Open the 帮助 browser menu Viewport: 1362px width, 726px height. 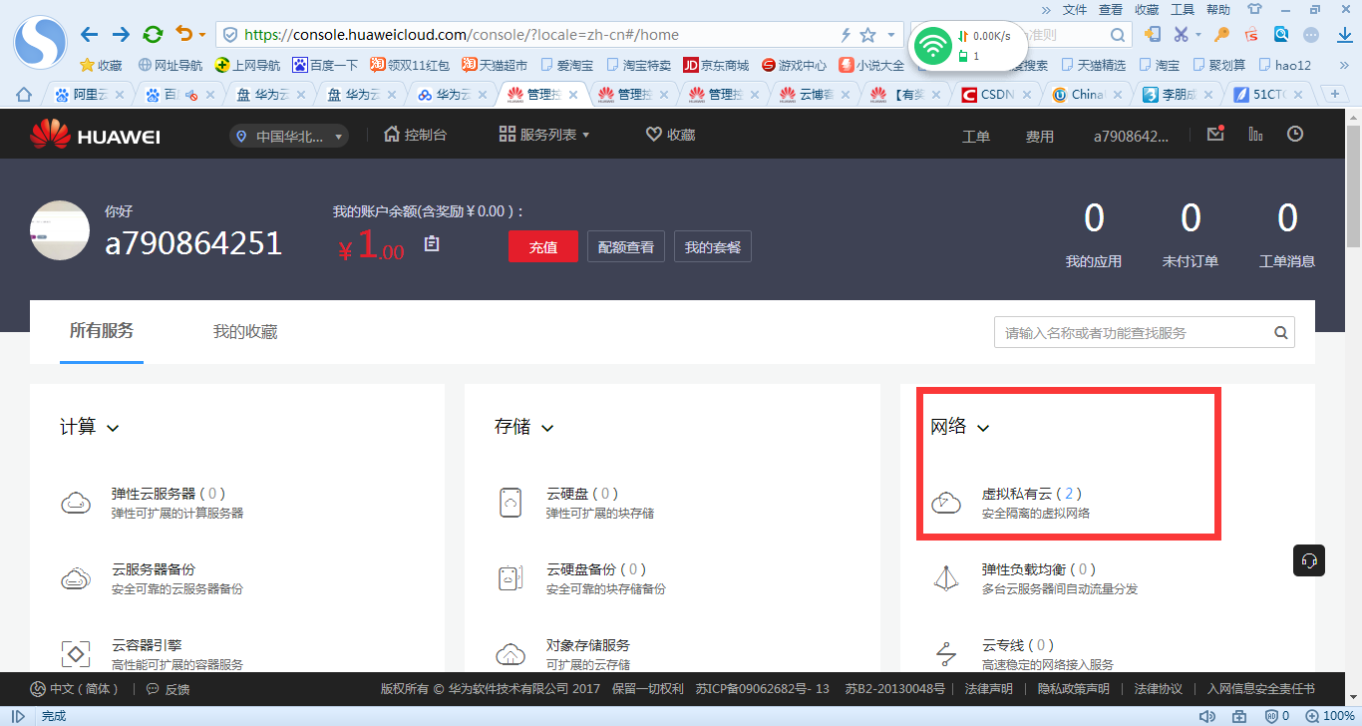pos(1218,9)
